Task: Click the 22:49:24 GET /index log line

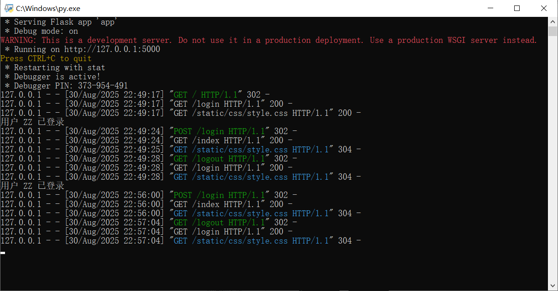Action: (146, 140)
